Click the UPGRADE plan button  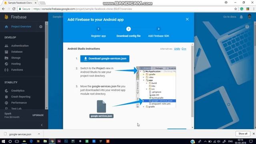38,115
